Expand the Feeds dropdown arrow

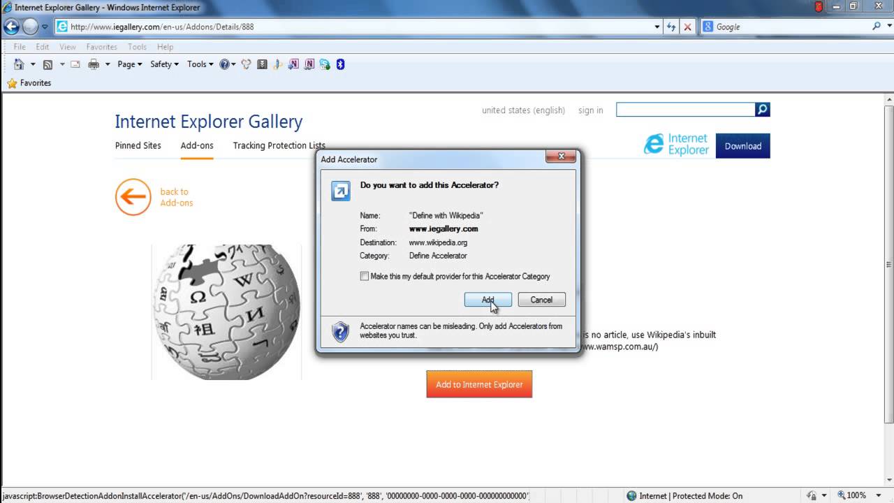[x=61, y=64]
